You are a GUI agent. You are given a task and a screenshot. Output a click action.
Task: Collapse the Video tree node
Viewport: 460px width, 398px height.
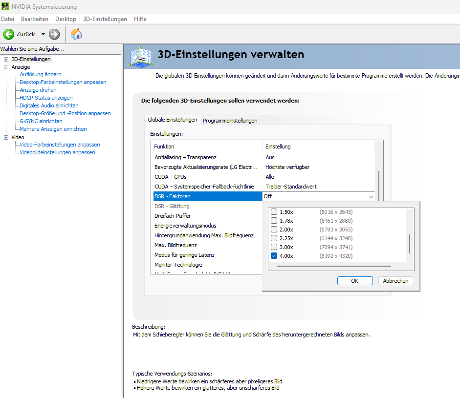[6, 137]
